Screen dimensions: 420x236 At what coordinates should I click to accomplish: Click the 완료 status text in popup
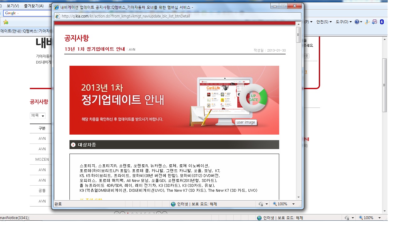[58, 204]
